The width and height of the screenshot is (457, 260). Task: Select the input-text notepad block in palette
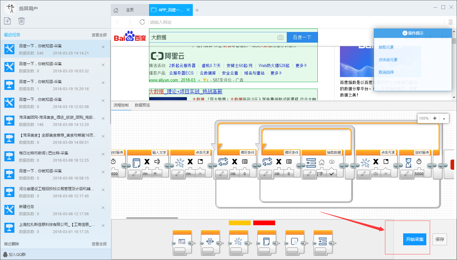click(x=266, y=242)
